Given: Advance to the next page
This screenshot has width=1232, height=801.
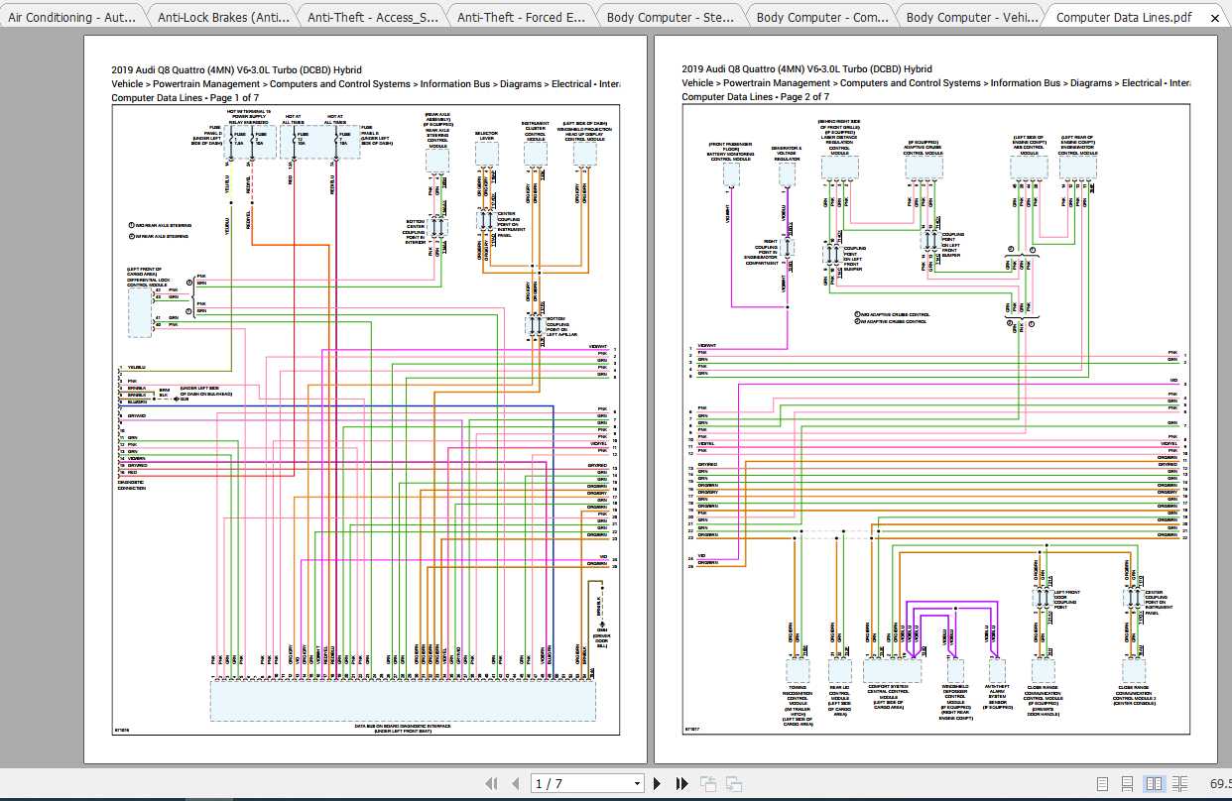Looking at the screenshot, I should point(657,783).
